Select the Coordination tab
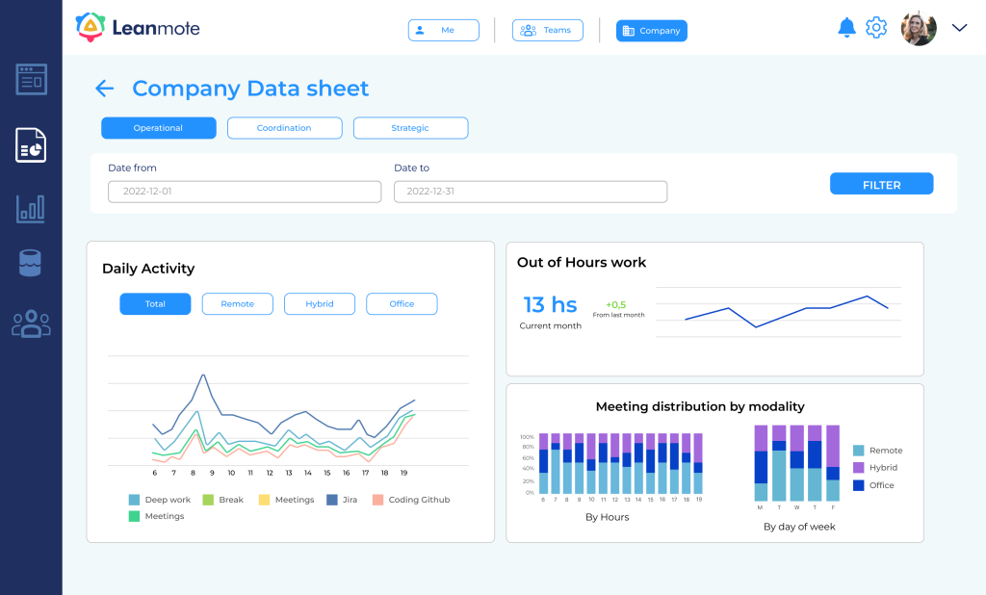The width and height of the screenshot is (986, 595). coord(285,128)
